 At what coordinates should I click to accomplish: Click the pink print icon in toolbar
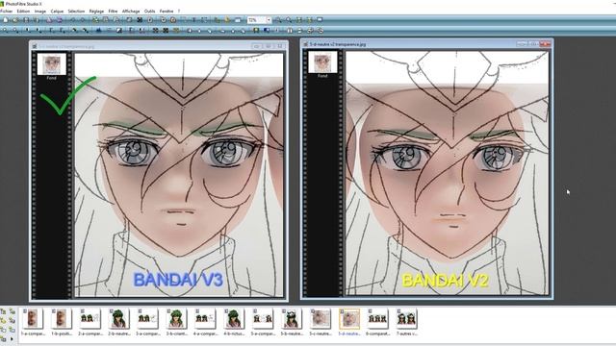click(x=49, y=19)
